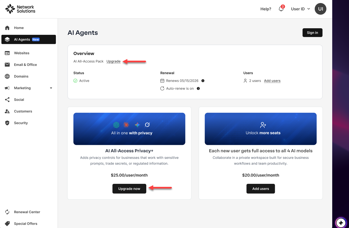Click the Gemini sparkle logo in banner
This screenshot has height=228, width=349.
[138, 125]
